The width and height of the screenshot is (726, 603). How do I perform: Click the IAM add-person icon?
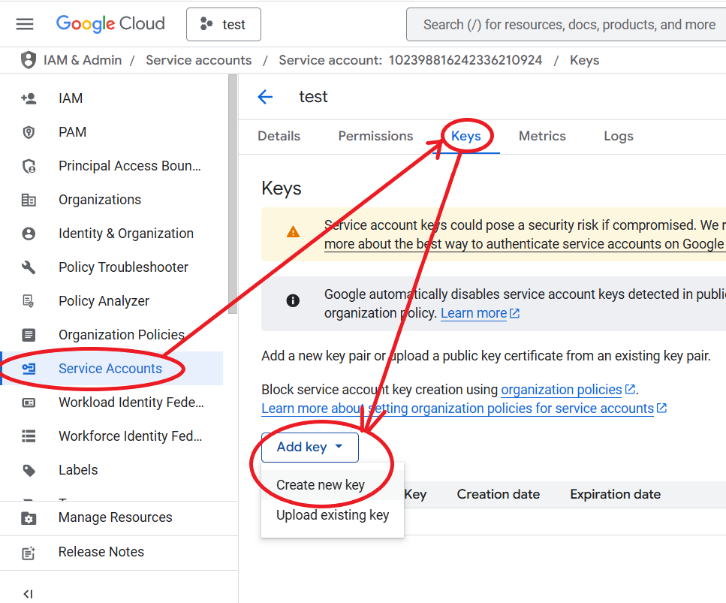point(29,98)
